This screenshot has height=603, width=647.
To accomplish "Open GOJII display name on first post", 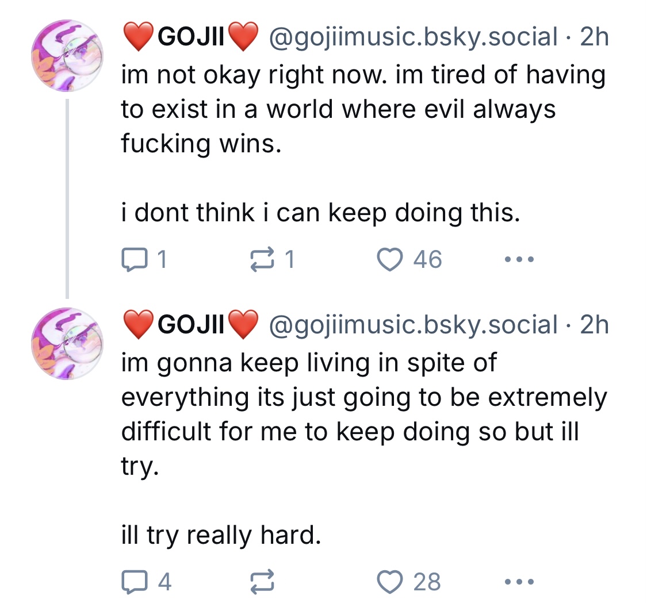I will pos(189,37).
